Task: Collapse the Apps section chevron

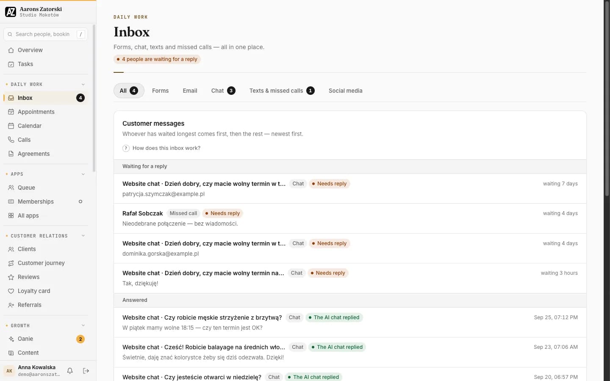Action: click(83, 174)
